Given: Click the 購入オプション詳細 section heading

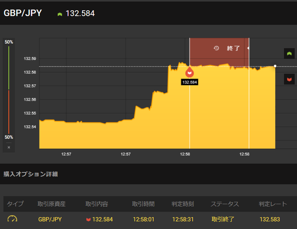Looking at the screenshot, I should point(31,174).
